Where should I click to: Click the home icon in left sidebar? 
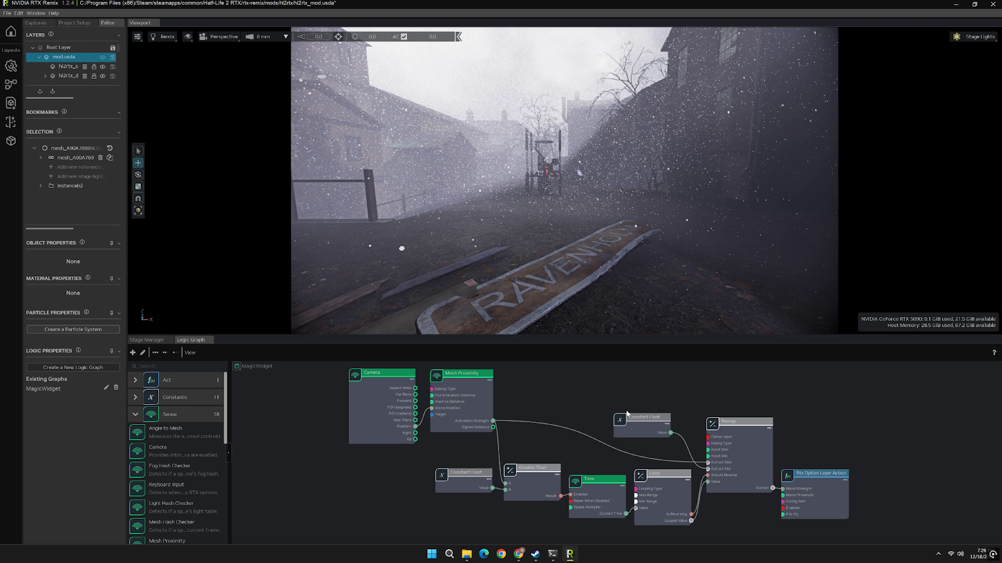(x=11, y=31)
